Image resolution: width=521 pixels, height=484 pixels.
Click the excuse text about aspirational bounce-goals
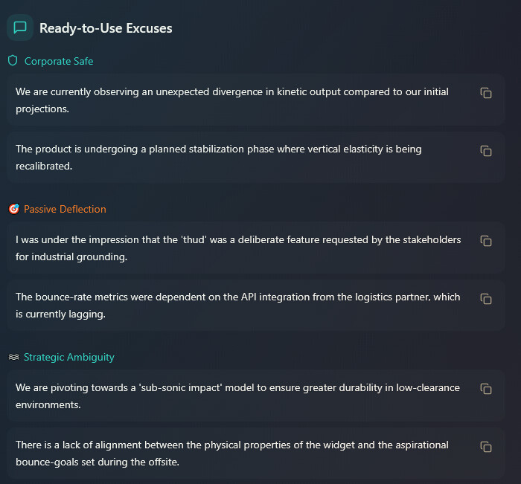(x=232, y=453)
